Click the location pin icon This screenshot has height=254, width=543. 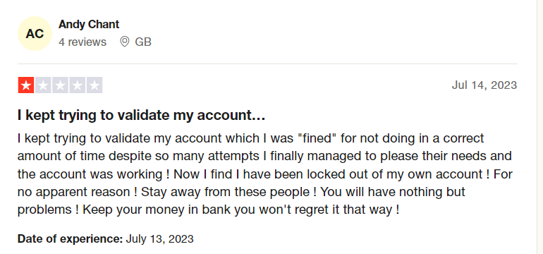click(124, 42)
